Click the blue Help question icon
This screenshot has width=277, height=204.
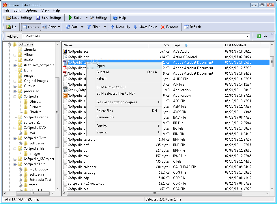(115, 18)
